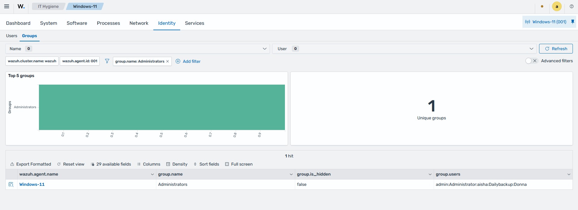Open wazuh.agent.name column options chevron
This screenshot has height=210, width=578.
pyautogui.click(x=152, y=174)
